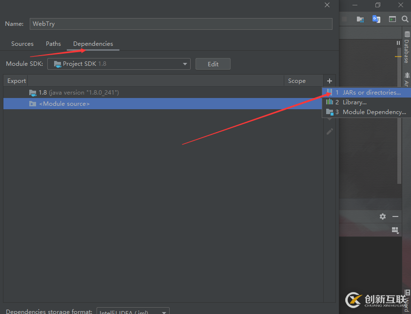Switch to the Paths tab
The width and height of the screenshot is (411, 314).
53,44
